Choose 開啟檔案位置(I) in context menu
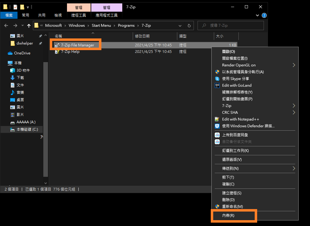The image size is (310, 226). click(235, 58)
